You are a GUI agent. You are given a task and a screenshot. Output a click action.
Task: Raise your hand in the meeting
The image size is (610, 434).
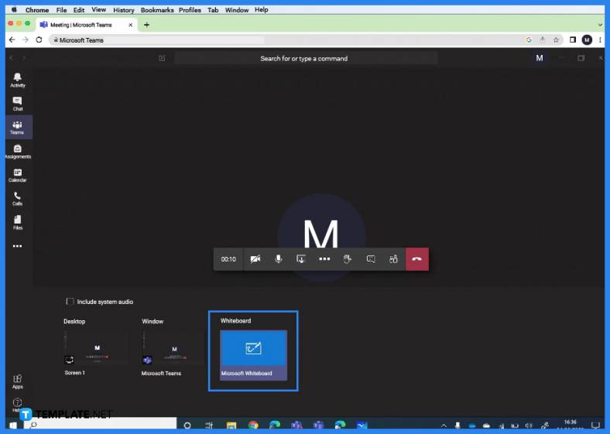pyautogui.click(x=348, y=259)
